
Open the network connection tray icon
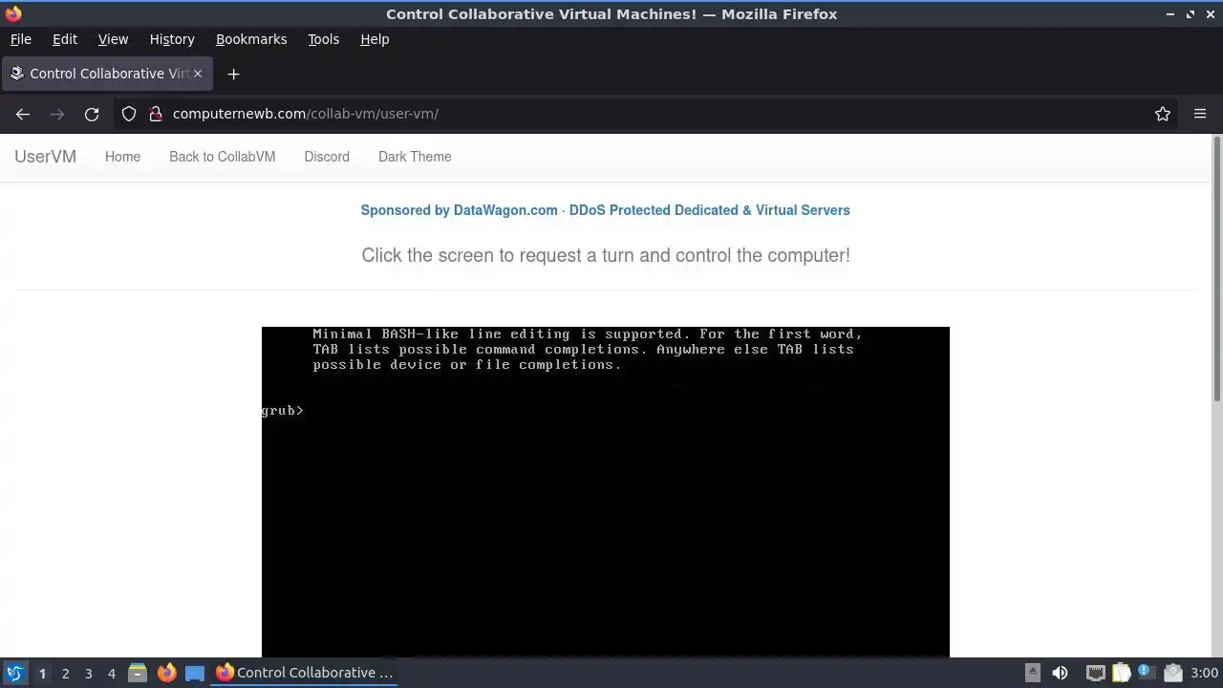[1095, 673]
